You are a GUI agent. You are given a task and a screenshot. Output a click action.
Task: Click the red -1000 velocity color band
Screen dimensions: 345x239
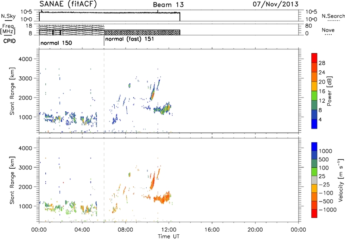coord(314,214)
